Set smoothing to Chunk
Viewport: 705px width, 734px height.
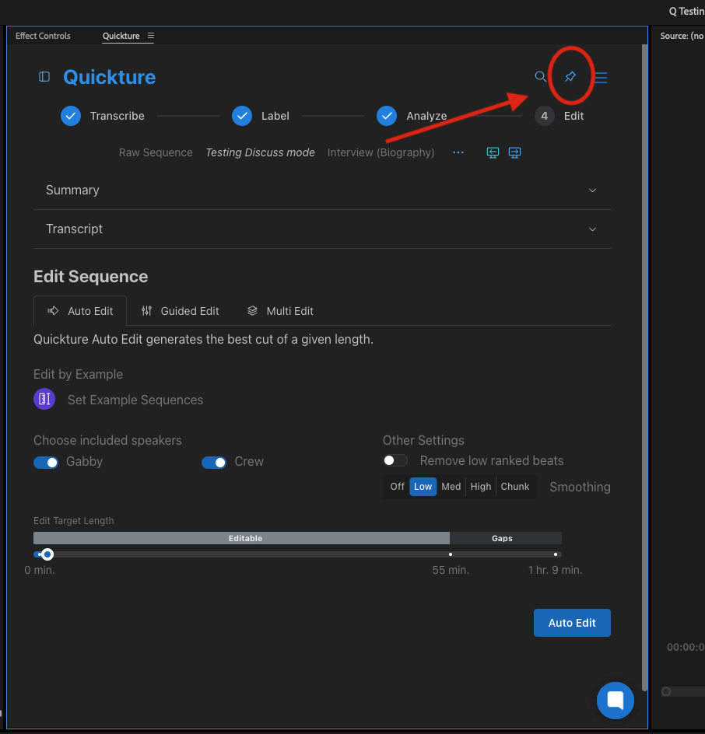pos(515,487)
